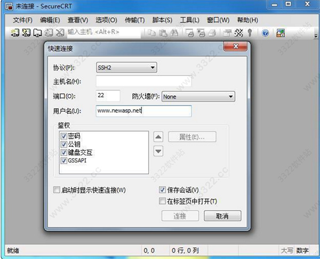Click the 0 行, 0 列 status entry
The width and height of the screenshot is (320, 259).
pyautogui.click(x=185, y=250)
